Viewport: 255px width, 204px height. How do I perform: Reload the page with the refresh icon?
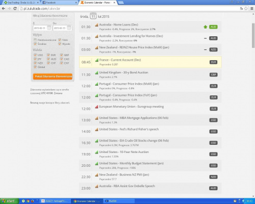(15, 9)
